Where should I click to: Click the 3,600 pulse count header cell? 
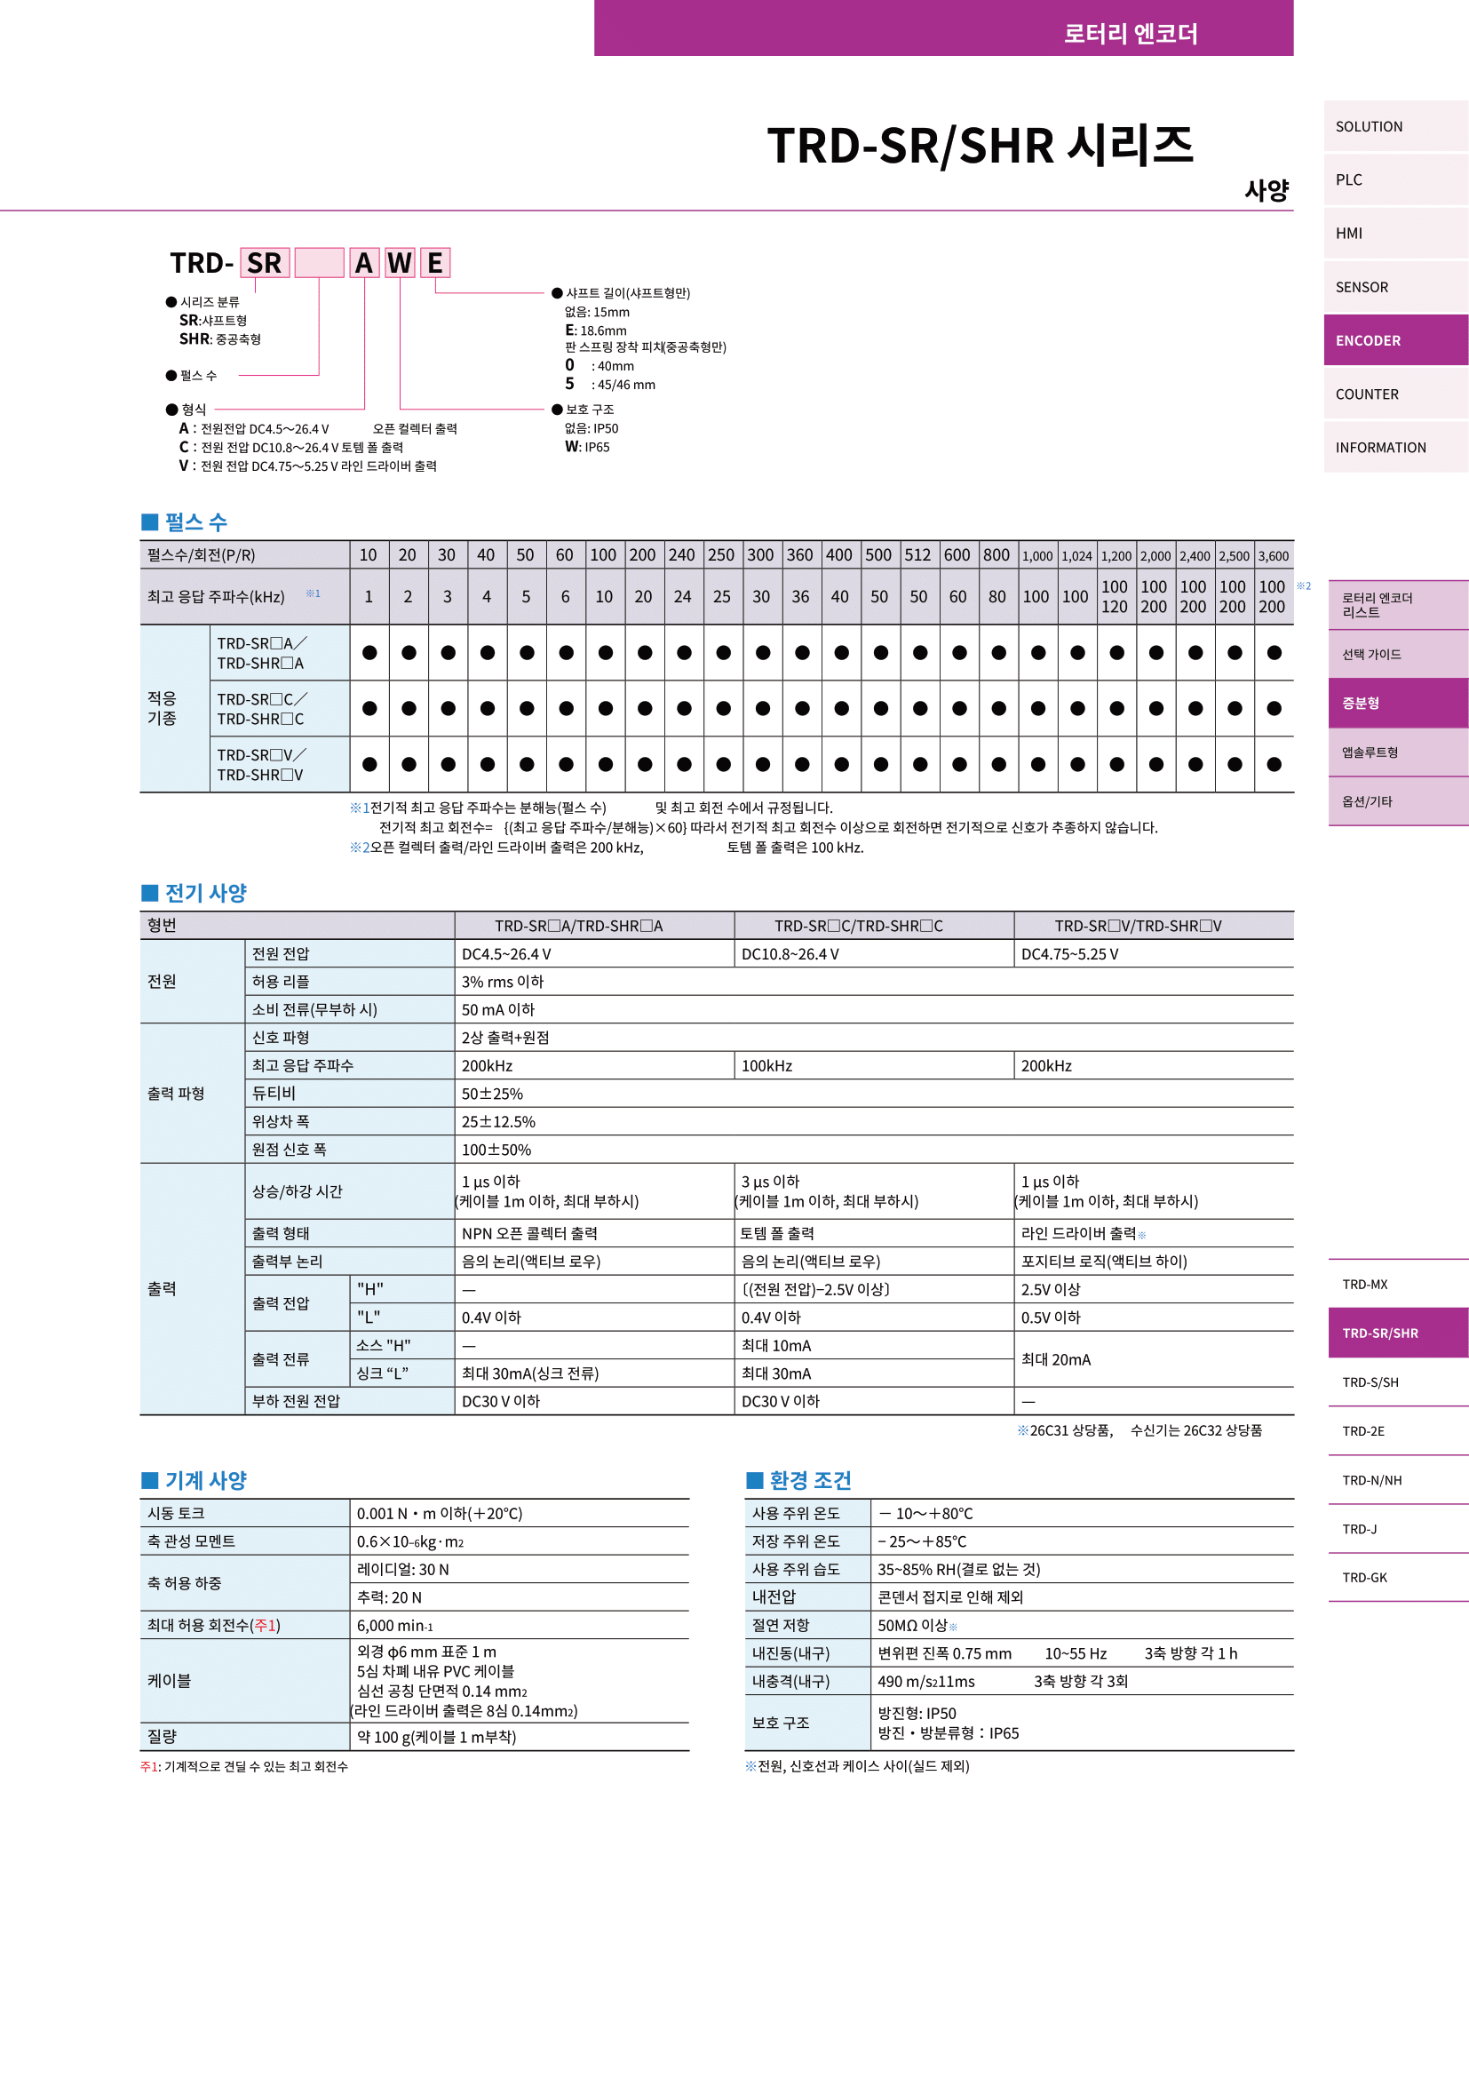[1274, 554]
